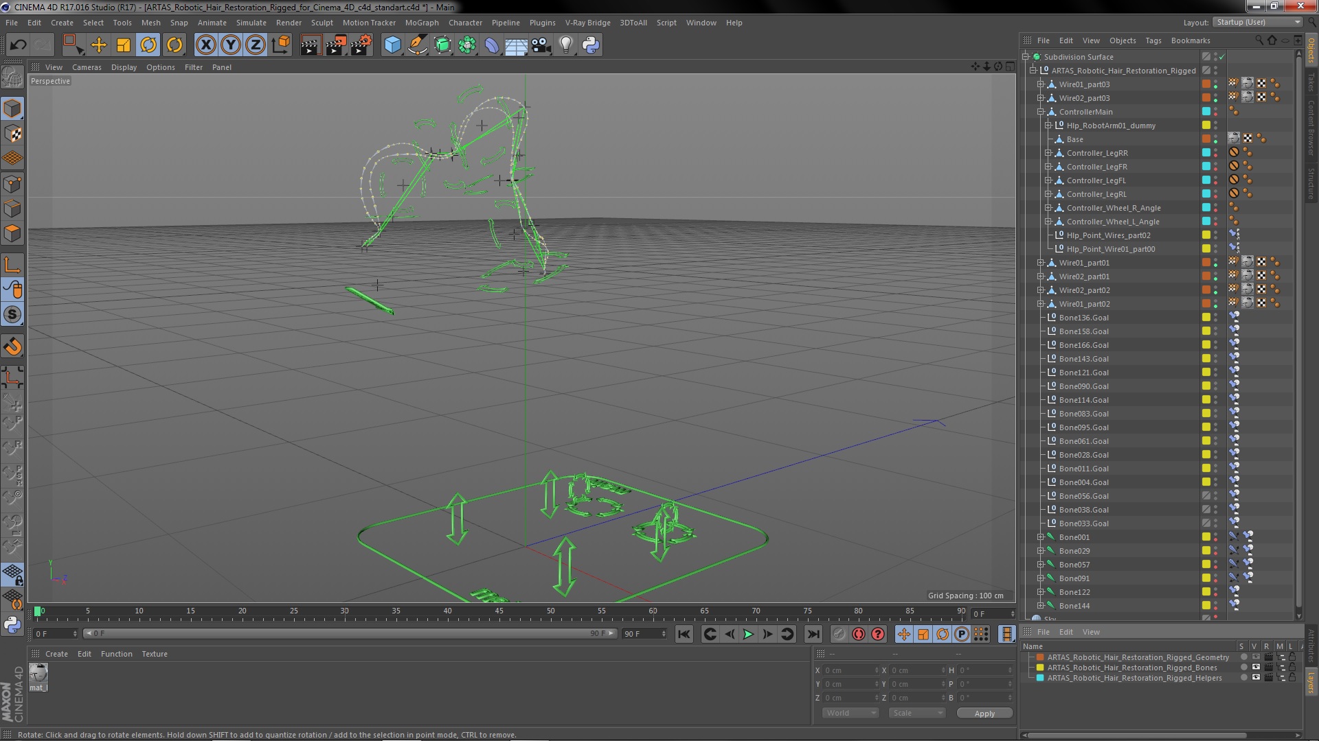Click the Undo arrow icon
This screenshot has height=741, width=1319.
tap(18, 45)
